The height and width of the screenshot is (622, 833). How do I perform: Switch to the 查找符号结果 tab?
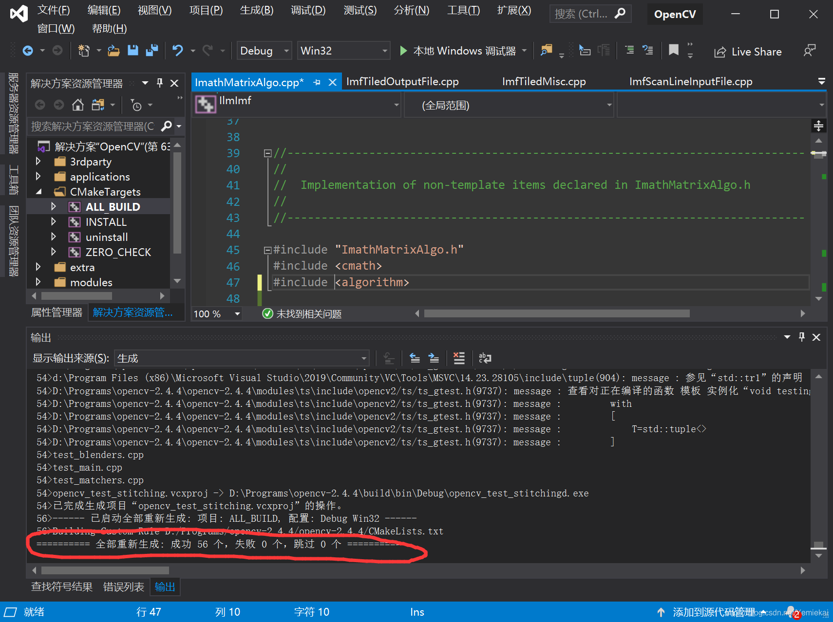tap(62, 587)
